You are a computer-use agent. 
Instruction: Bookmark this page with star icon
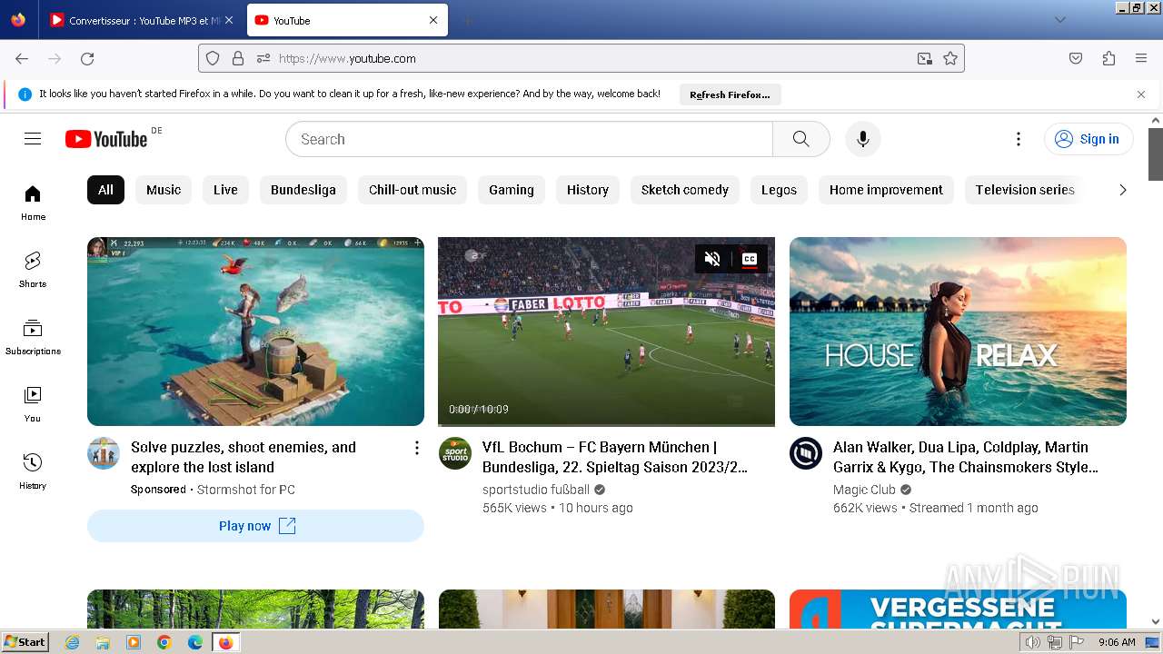tap(950, 58)
